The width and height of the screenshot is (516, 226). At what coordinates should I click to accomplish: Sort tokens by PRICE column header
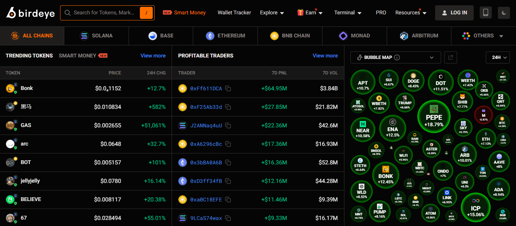[115, 73]
